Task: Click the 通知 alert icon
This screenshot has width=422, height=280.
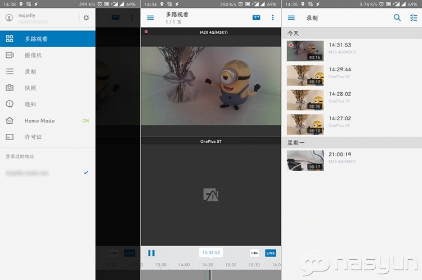Action: point(10,104)
